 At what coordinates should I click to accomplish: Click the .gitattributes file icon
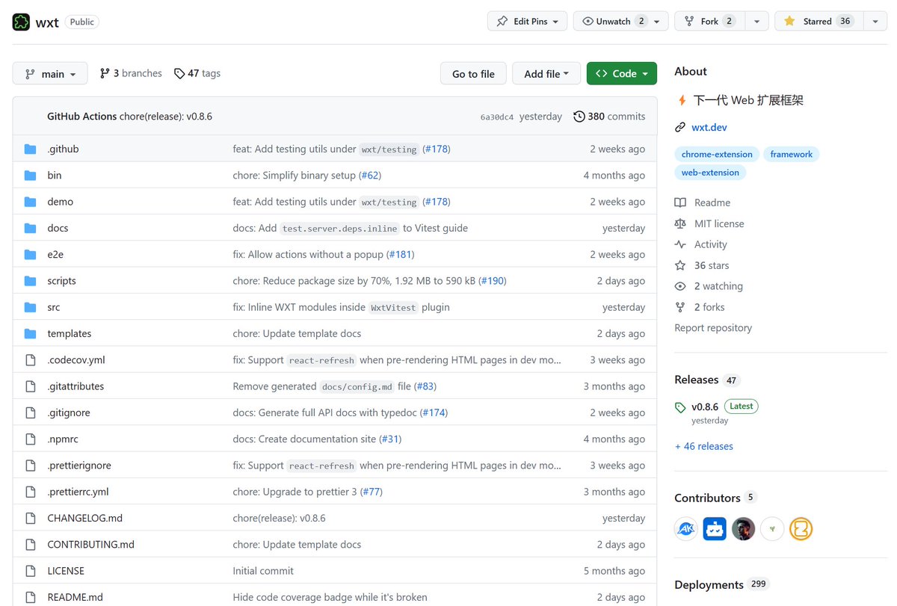tap(31, 386)
